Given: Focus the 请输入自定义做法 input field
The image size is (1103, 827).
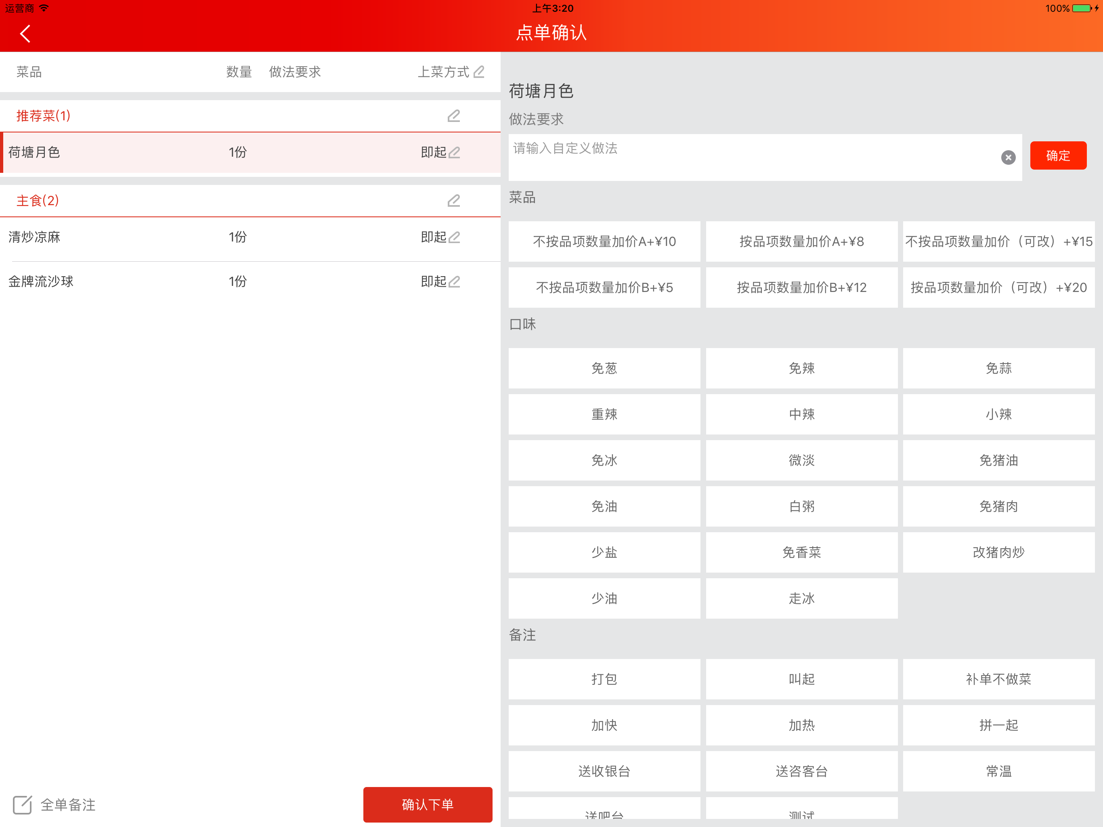Looking at the screenshot, I should coord(753,157).
